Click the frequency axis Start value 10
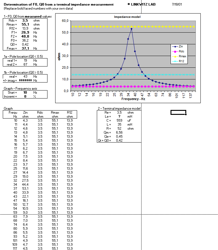Image resolution: width=218 pixels, height=250 pixels. 25,92
